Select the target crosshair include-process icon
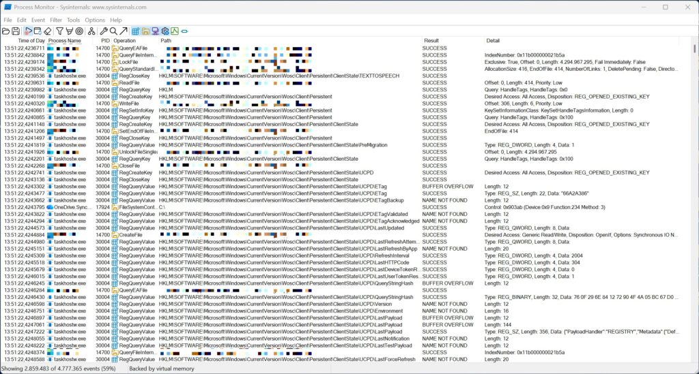The image size is (699, 374). [79, 31]
